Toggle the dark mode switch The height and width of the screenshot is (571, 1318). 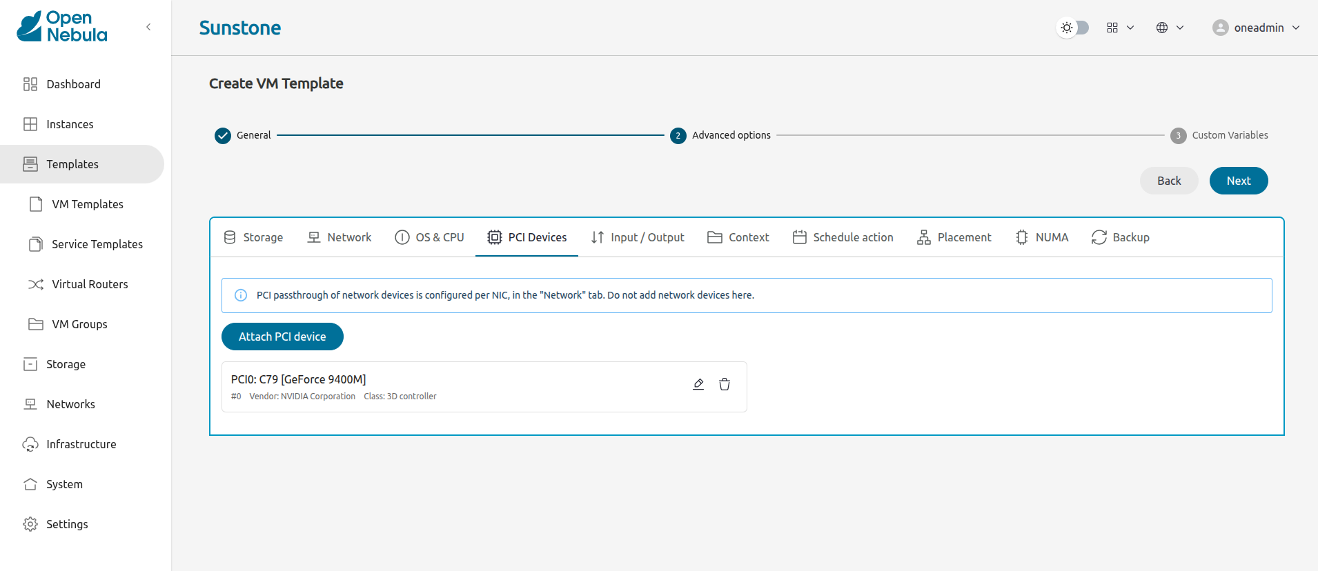pos(1074,28)
